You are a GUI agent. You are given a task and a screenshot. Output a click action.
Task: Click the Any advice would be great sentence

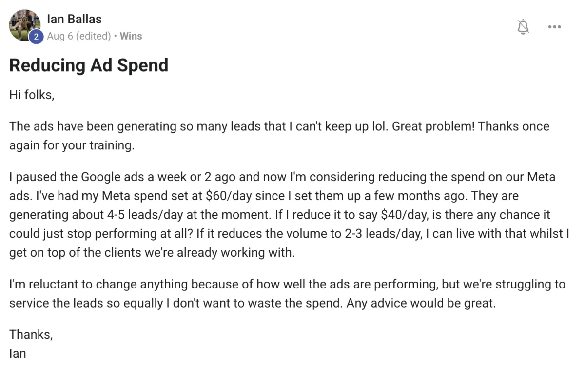click(421, 303)
